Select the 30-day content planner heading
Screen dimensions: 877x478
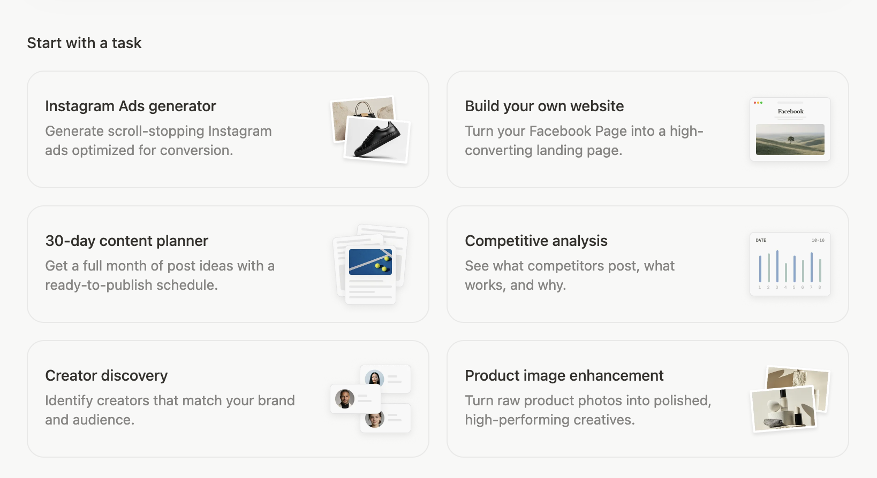(126, 241)
